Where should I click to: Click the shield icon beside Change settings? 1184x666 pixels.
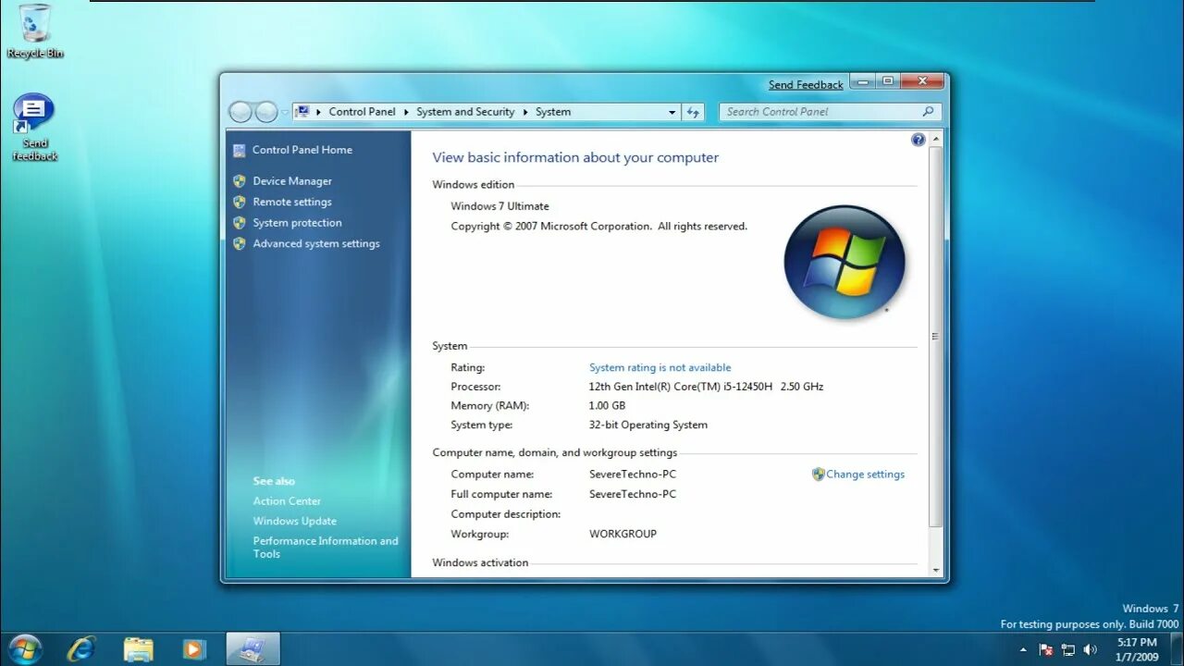[818, 474]
